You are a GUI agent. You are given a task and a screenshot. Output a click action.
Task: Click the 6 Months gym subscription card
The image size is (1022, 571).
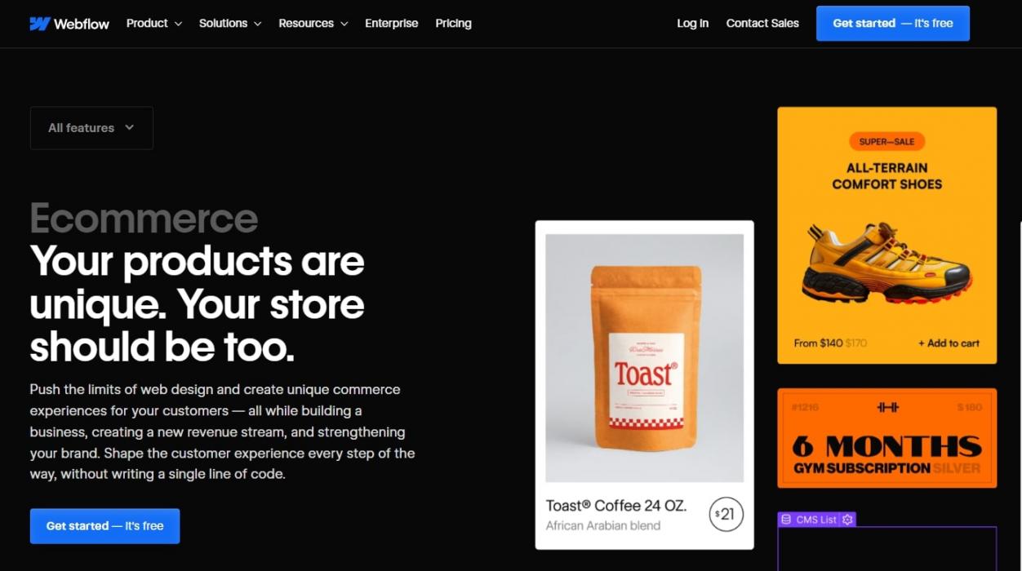pos(886,438)
